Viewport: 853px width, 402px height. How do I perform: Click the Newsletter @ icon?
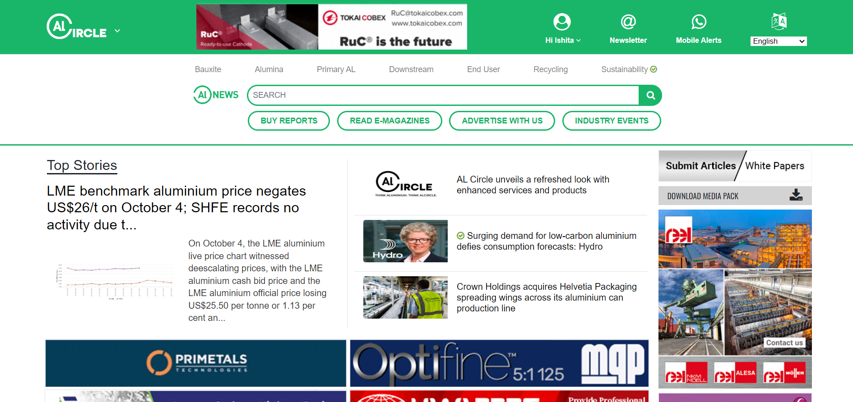coord(628,22)
